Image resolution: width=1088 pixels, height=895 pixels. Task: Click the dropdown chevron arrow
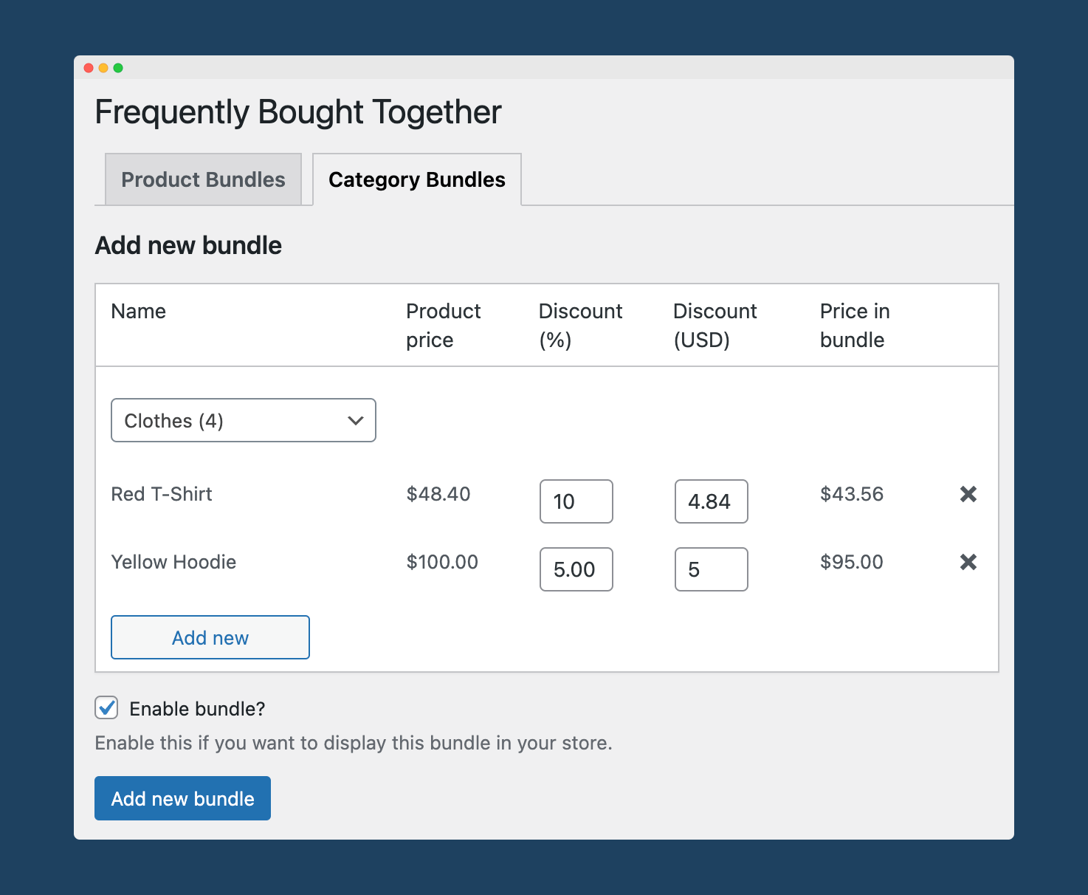click(356, 420)
